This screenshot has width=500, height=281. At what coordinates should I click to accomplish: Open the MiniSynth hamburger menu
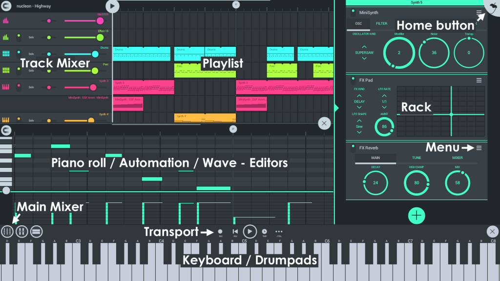[479, 12]
